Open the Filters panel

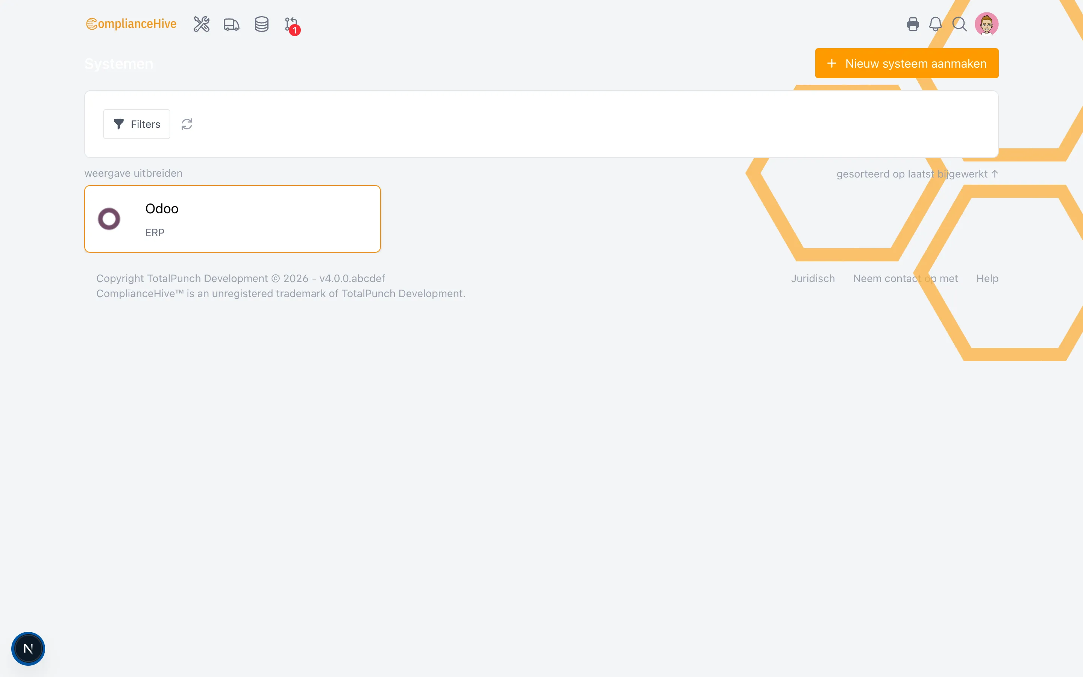click(137, 124)
